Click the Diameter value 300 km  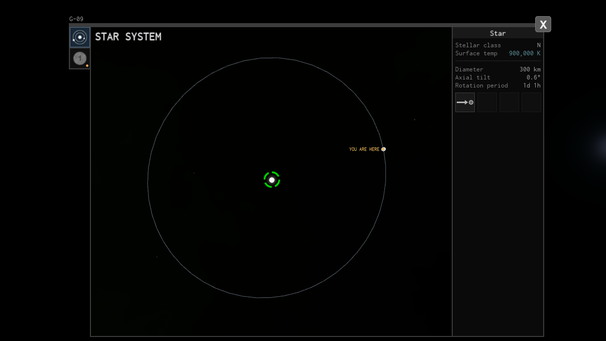(530, 69)
